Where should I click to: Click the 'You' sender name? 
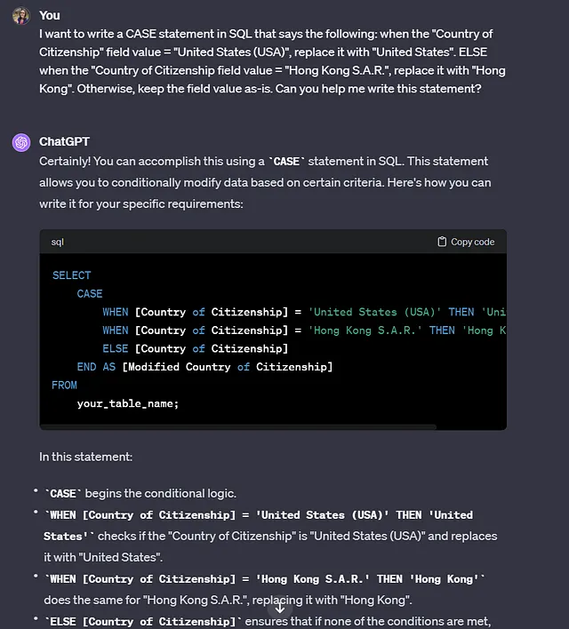pyautogui.click(x=50, y=15)
